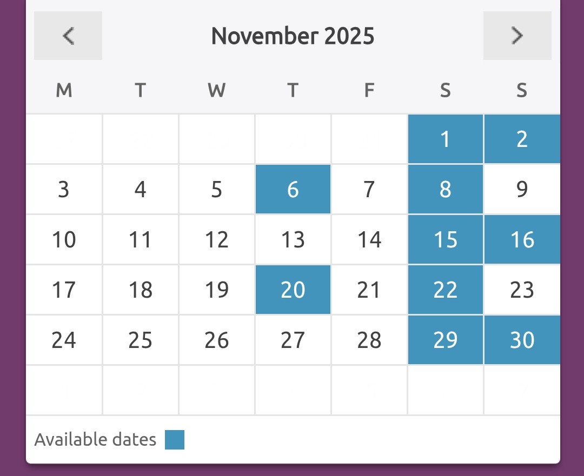The width and height of the screenshot is (584, 476).
Task: Advance to next month arrow
Action: tap(517, 36)
